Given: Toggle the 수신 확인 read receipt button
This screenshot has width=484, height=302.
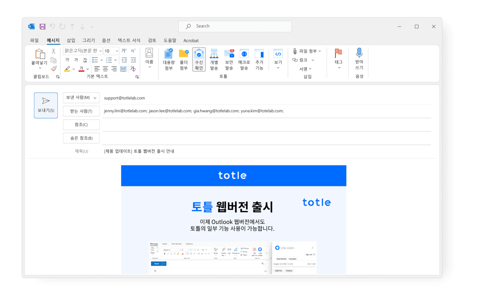Looking at the screenshot, I should point(199,60).
